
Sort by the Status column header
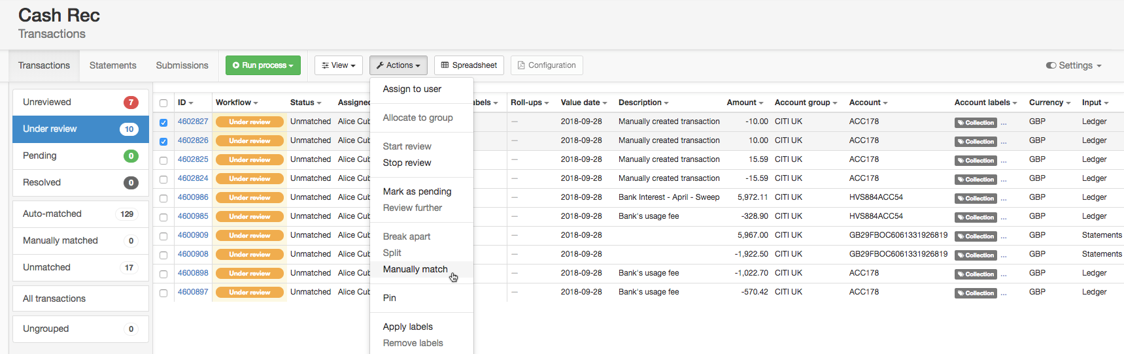pyautogui.click(x=306, y=103)
